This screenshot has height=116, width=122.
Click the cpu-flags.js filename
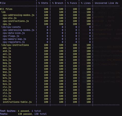(11, 36)
